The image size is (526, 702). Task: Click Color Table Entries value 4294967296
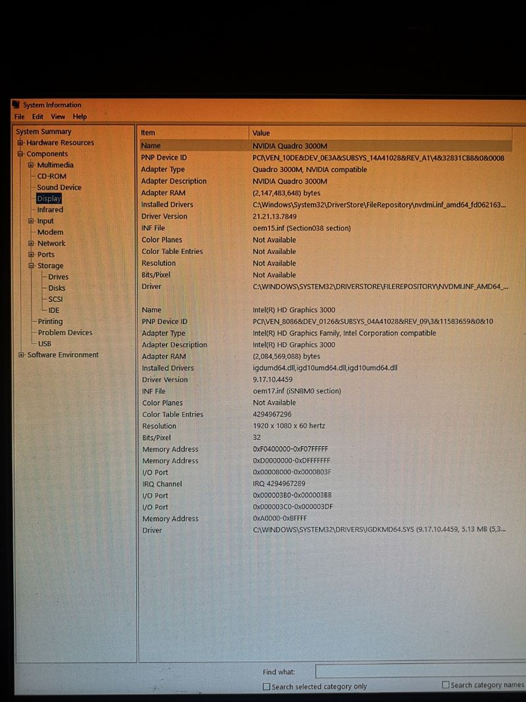[272, 414]
